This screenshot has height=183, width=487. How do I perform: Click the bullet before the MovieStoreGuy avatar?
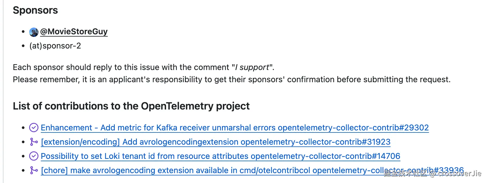(x=23, y=32)
